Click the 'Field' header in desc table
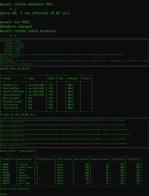 (7, 78)
